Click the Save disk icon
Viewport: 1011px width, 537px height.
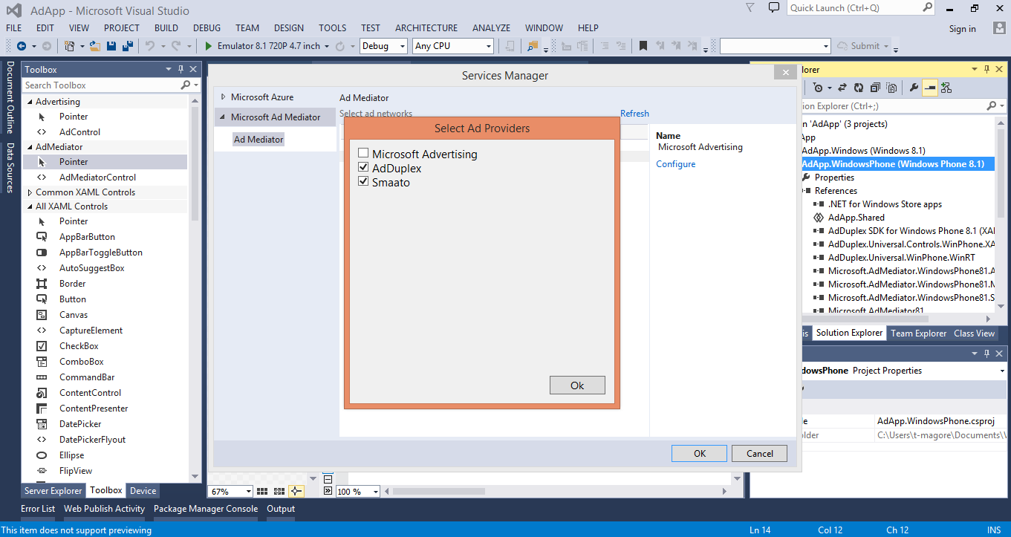click(111, 46)
